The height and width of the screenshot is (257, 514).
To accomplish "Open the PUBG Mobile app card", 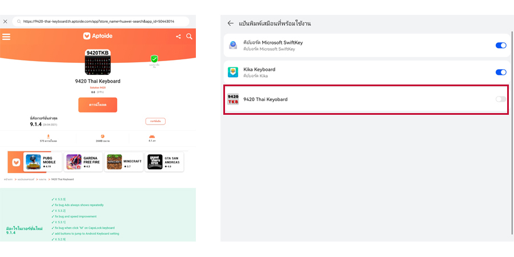I will point(43,162).
